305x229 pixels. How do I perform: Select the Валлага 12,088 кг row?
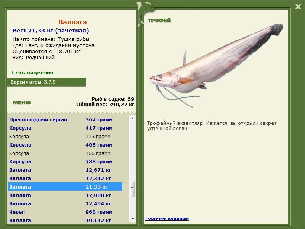pyautogui.click(x=65, y=195)
